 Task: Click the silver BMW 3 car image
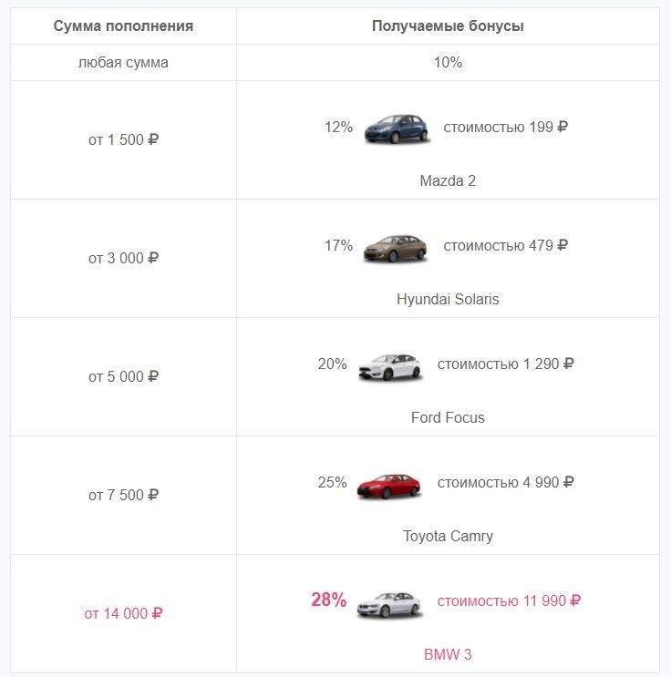(388, 604)
